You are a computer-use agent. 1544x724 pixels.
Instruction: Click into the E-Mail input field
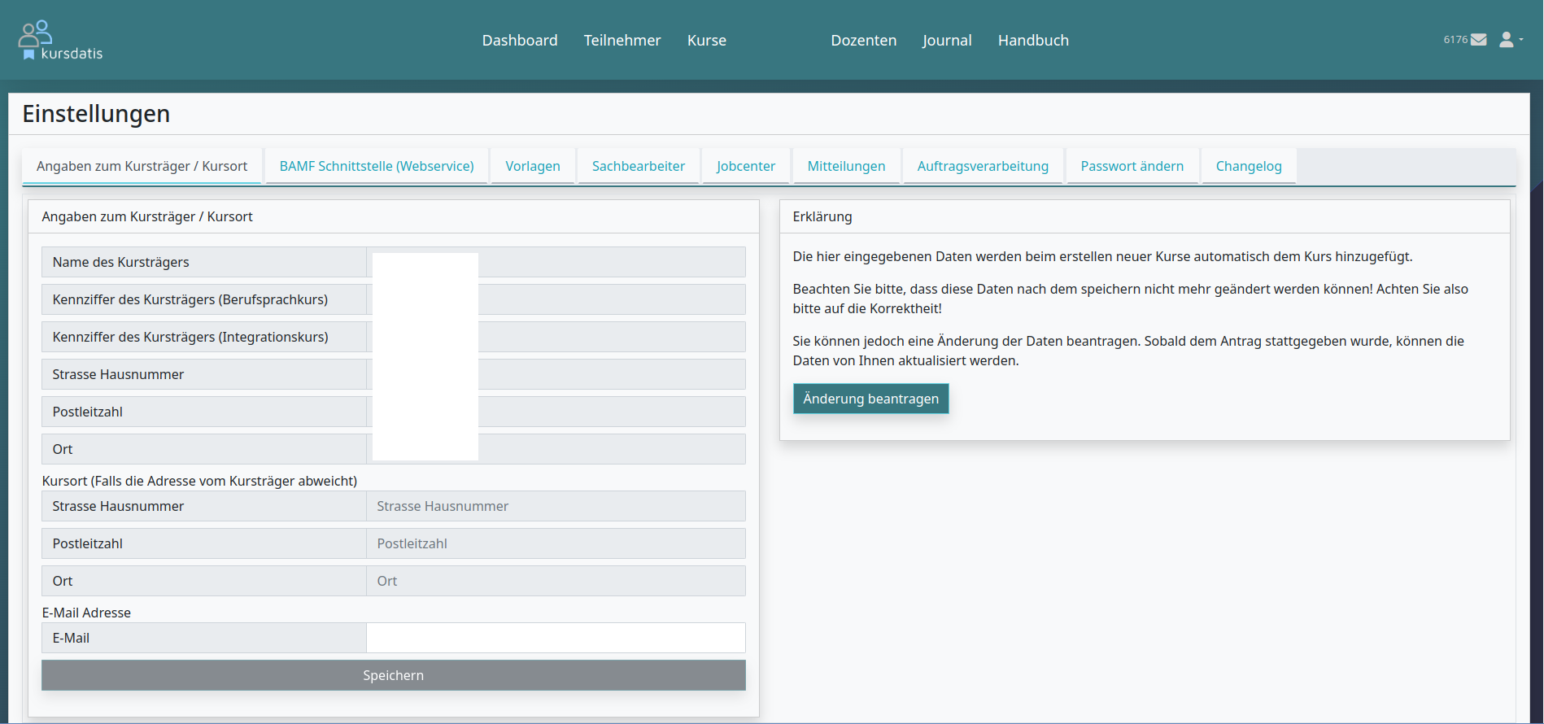point(556,638)
